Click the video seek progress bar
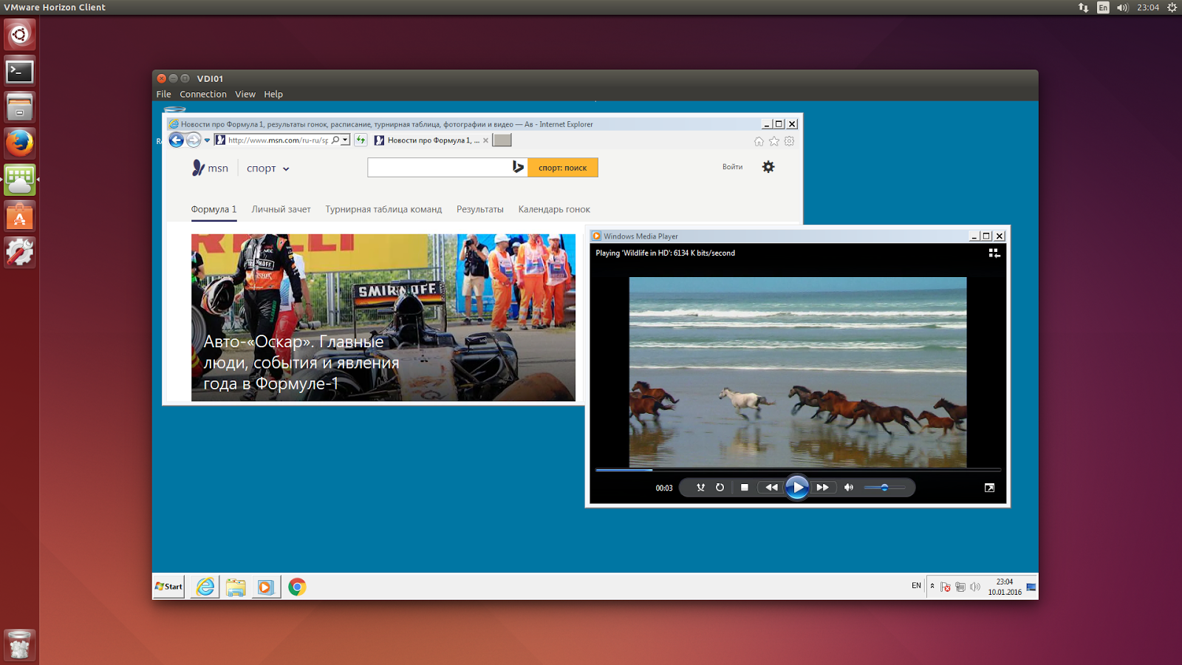 798,470
